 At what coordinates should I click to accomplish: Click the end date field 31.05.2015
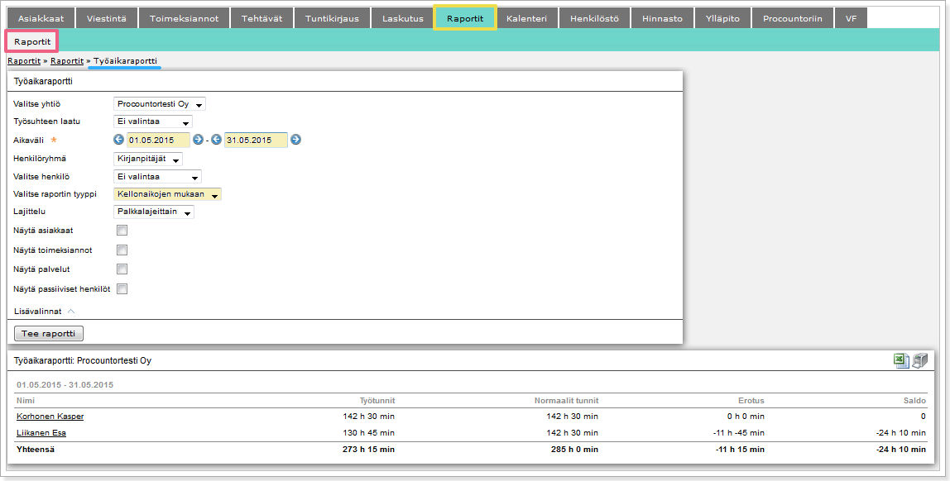click(256, 140)
